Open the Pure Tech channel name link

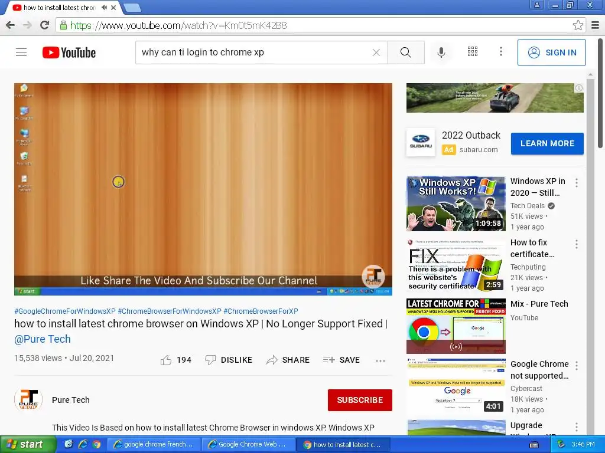[71, 400]
